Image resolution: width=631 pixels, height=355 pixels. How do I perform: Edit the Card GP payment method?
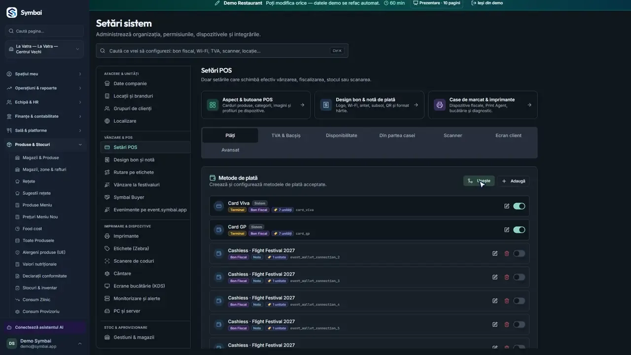point(507,230)
